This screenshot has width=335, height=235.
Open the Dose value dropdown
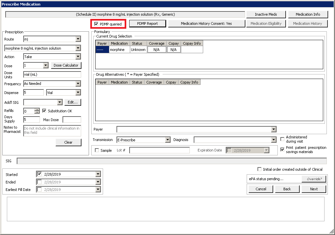coord(46,65)
